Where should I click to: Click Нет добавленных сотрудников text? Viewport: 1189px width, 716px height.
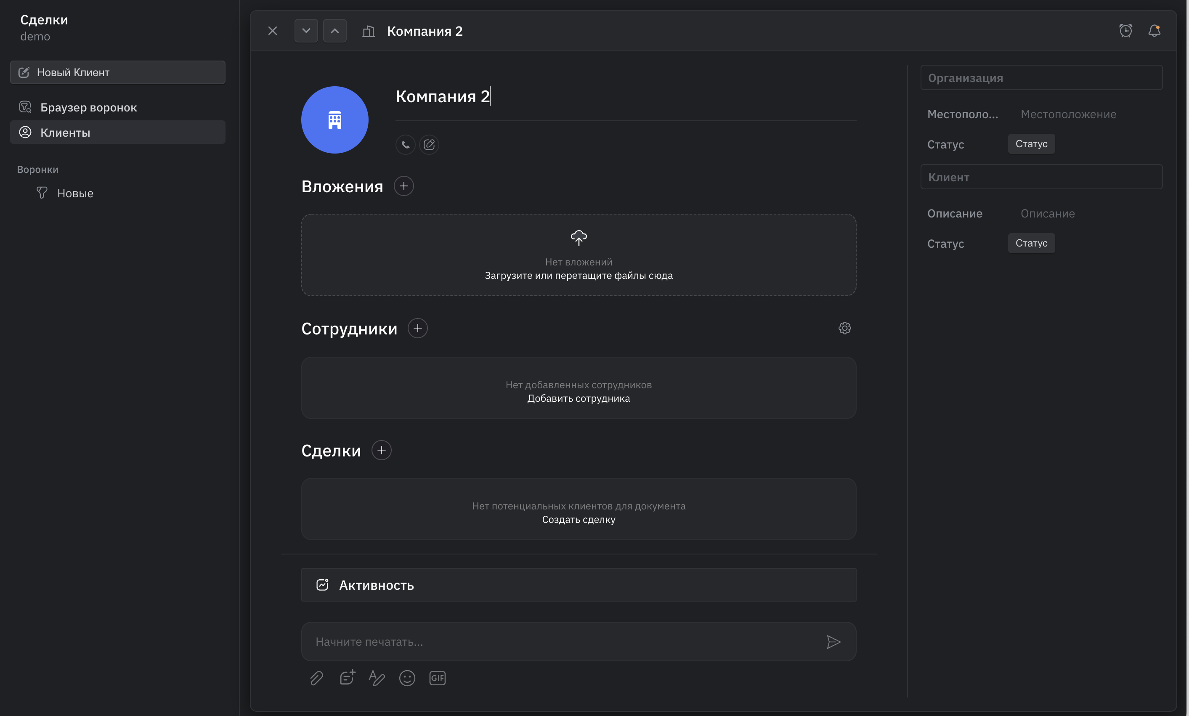point(579,385)
